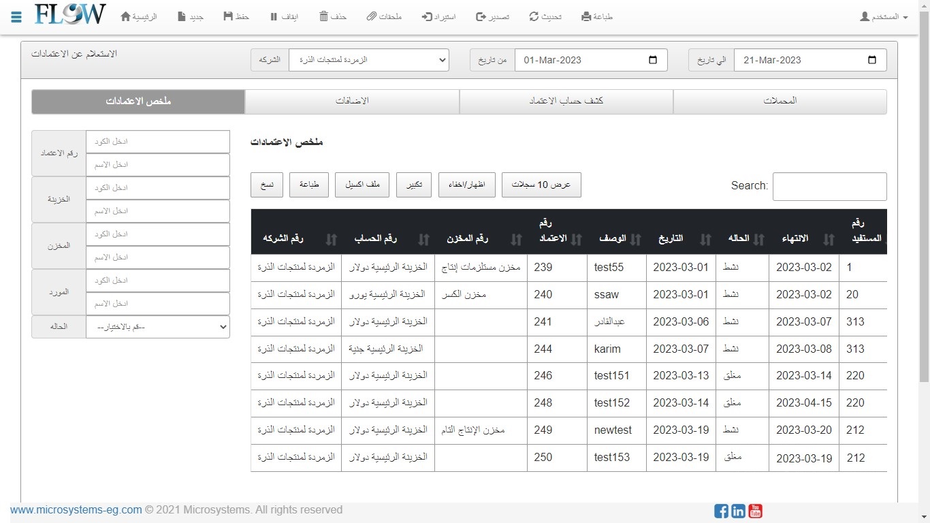Open the YouTube social icon
Image resolution: width=930 pixels, height=523 pixels.
pyautogui.click(x=755, y=511)
